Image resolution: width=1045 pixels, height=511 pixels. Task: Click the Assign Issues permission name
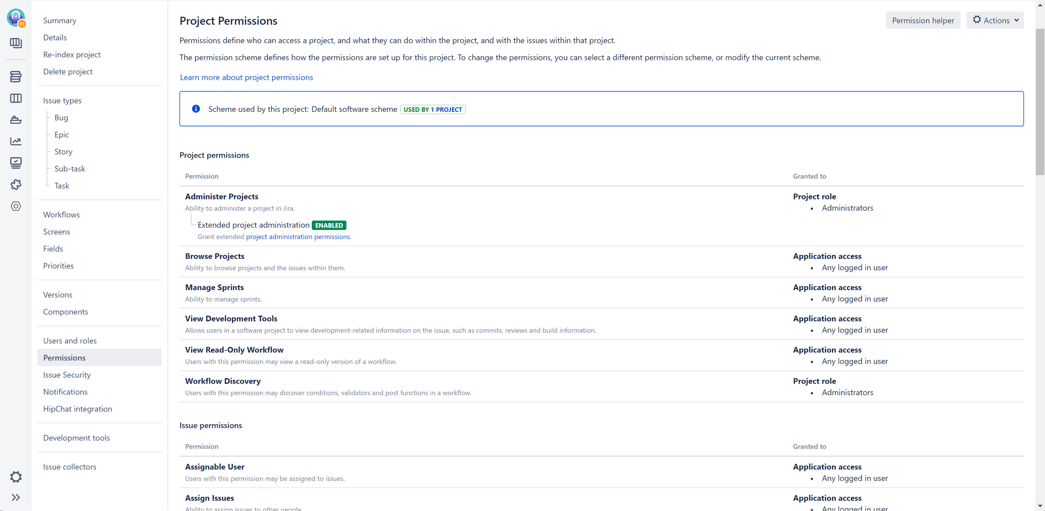(210, 498)
